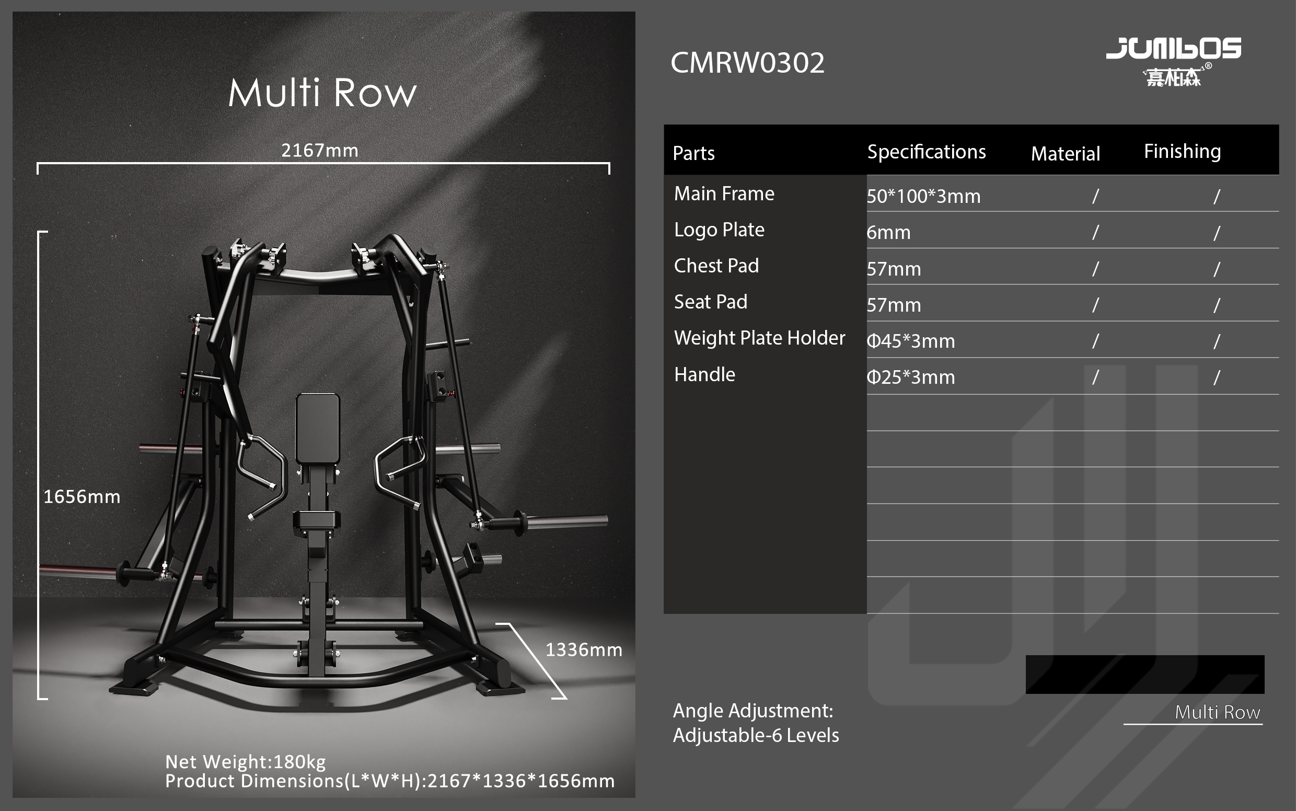The width and height of the screenshot is (1296, 811).
Task: Click the Material column header
Action: (1065, 154)
